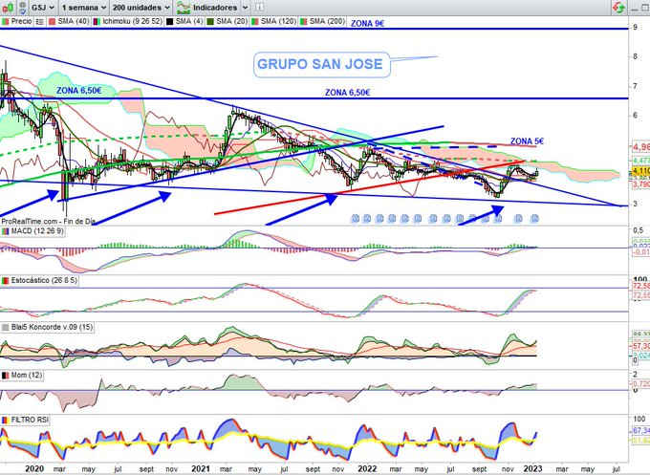This screenshot has width=650, height=475.
Task: Click the red-green arrows link icon
Action: pos(618,8)
